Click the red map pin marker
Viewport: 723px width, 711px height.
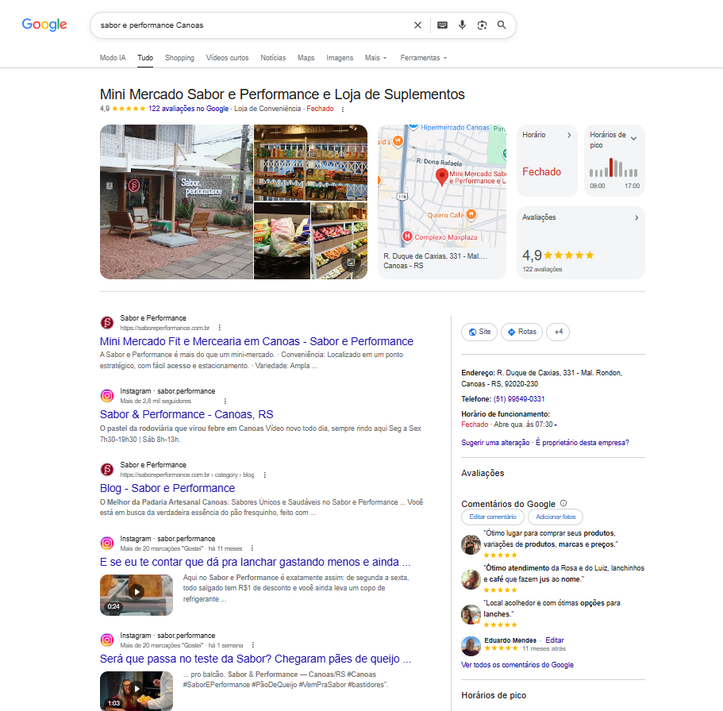pos(442,177)
